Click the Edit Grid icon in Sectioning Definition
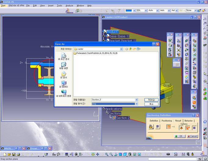Screen dimensions: 208x161 click(x=158, y=127)
